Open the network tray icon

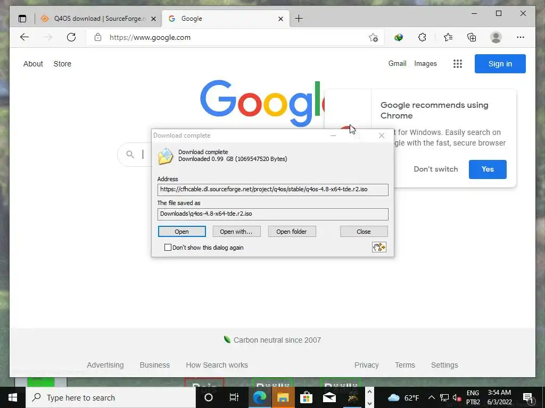[x=444, y=397]
